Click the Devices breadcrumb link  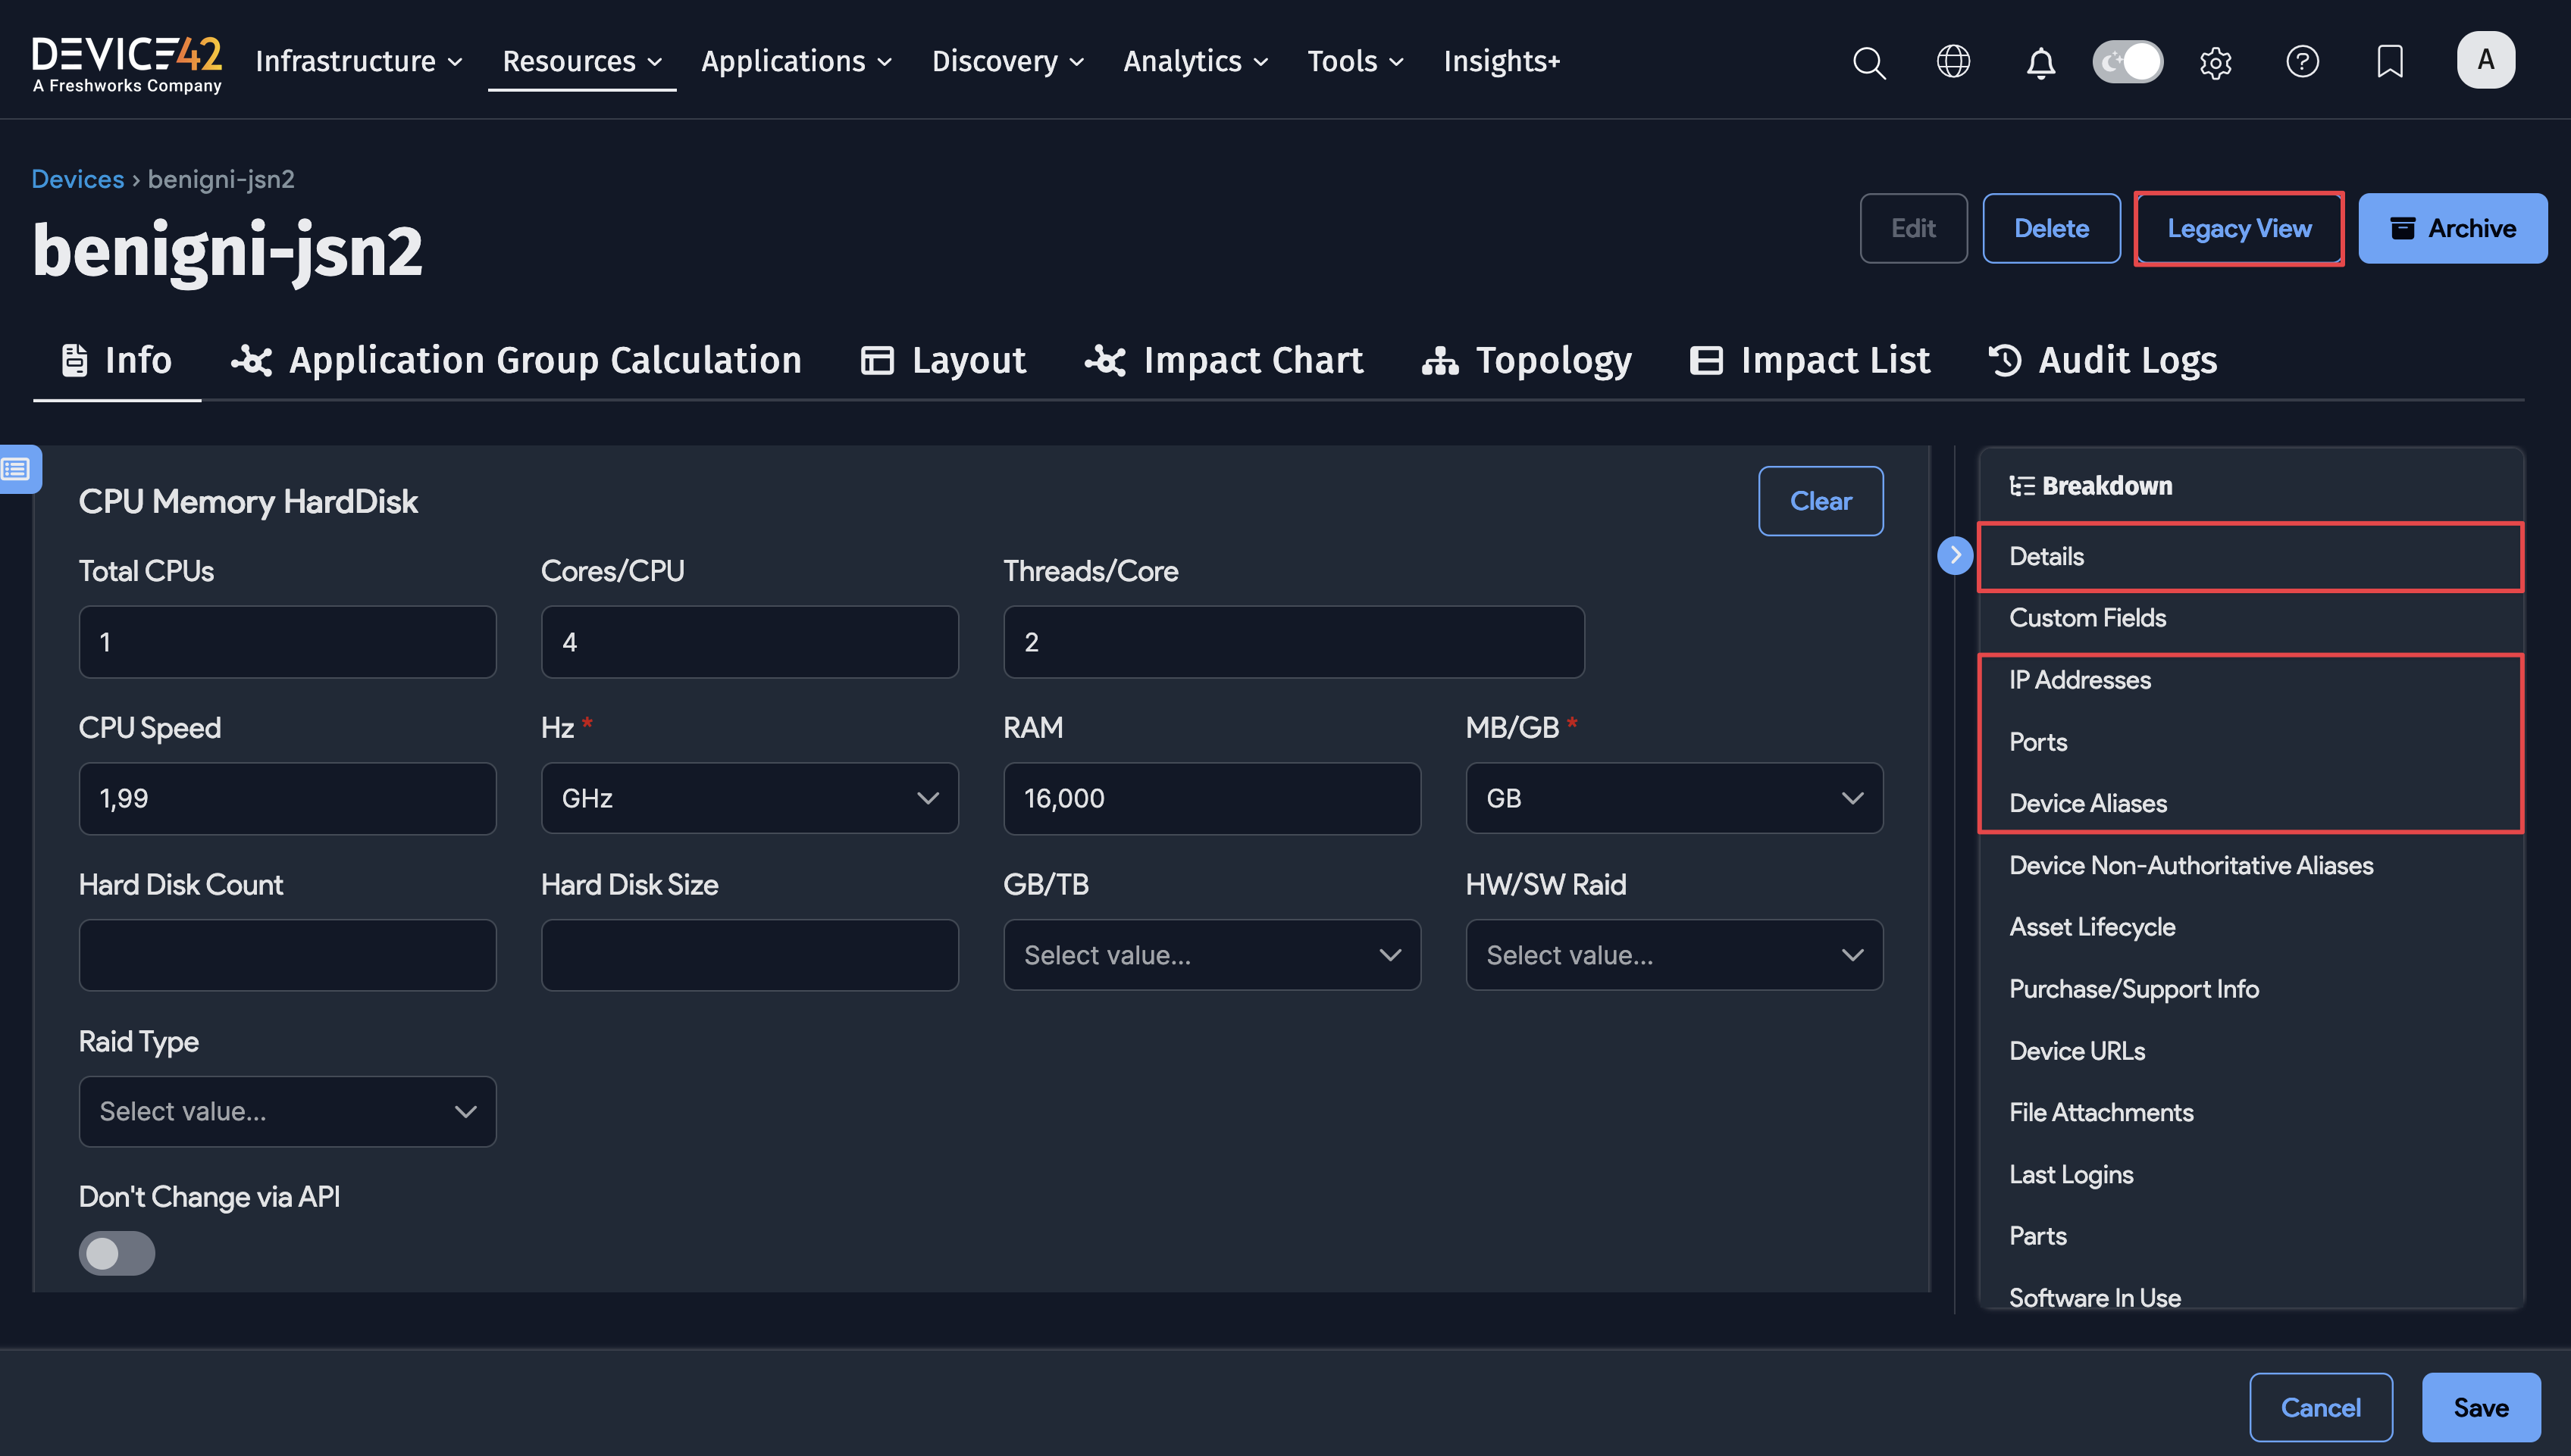77,179
